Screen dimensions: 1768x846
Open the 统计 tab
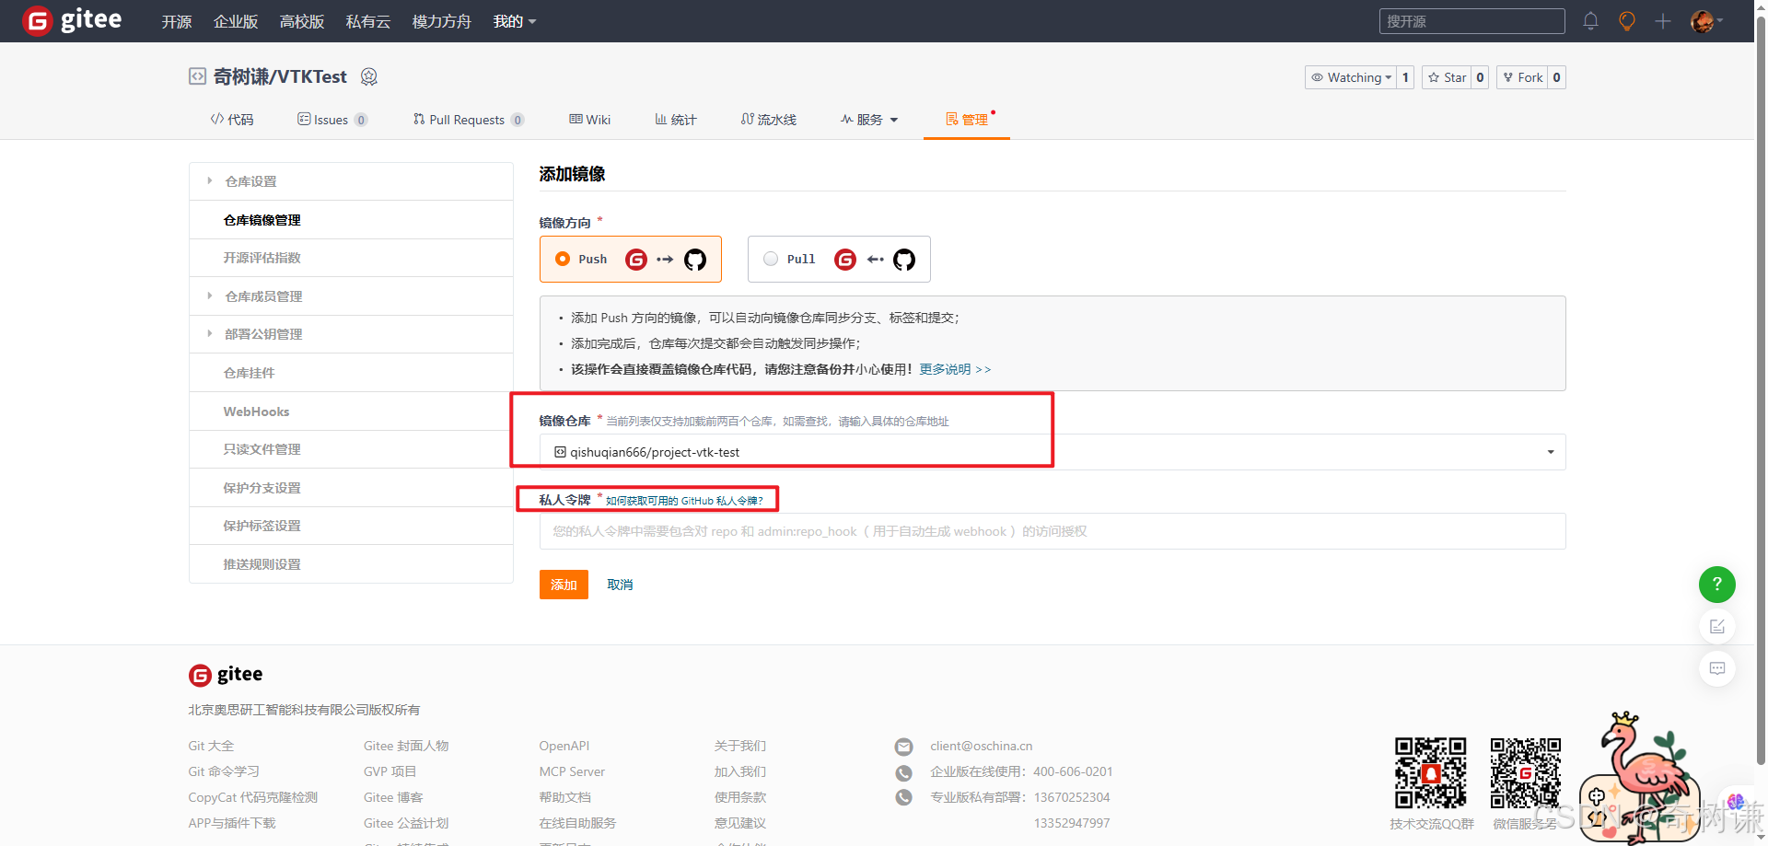676,120
